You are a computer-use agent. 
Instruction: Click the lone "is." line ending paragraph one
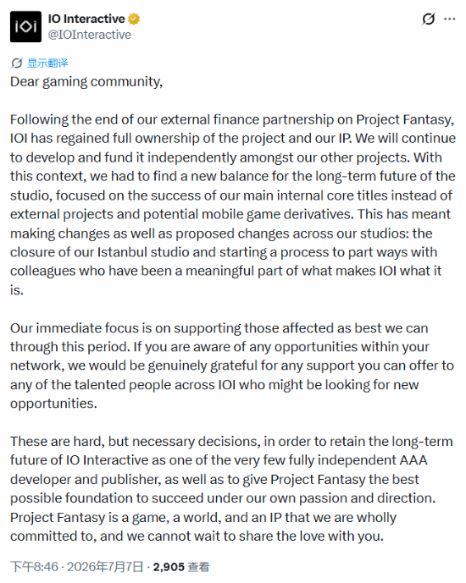pos(17,290)
